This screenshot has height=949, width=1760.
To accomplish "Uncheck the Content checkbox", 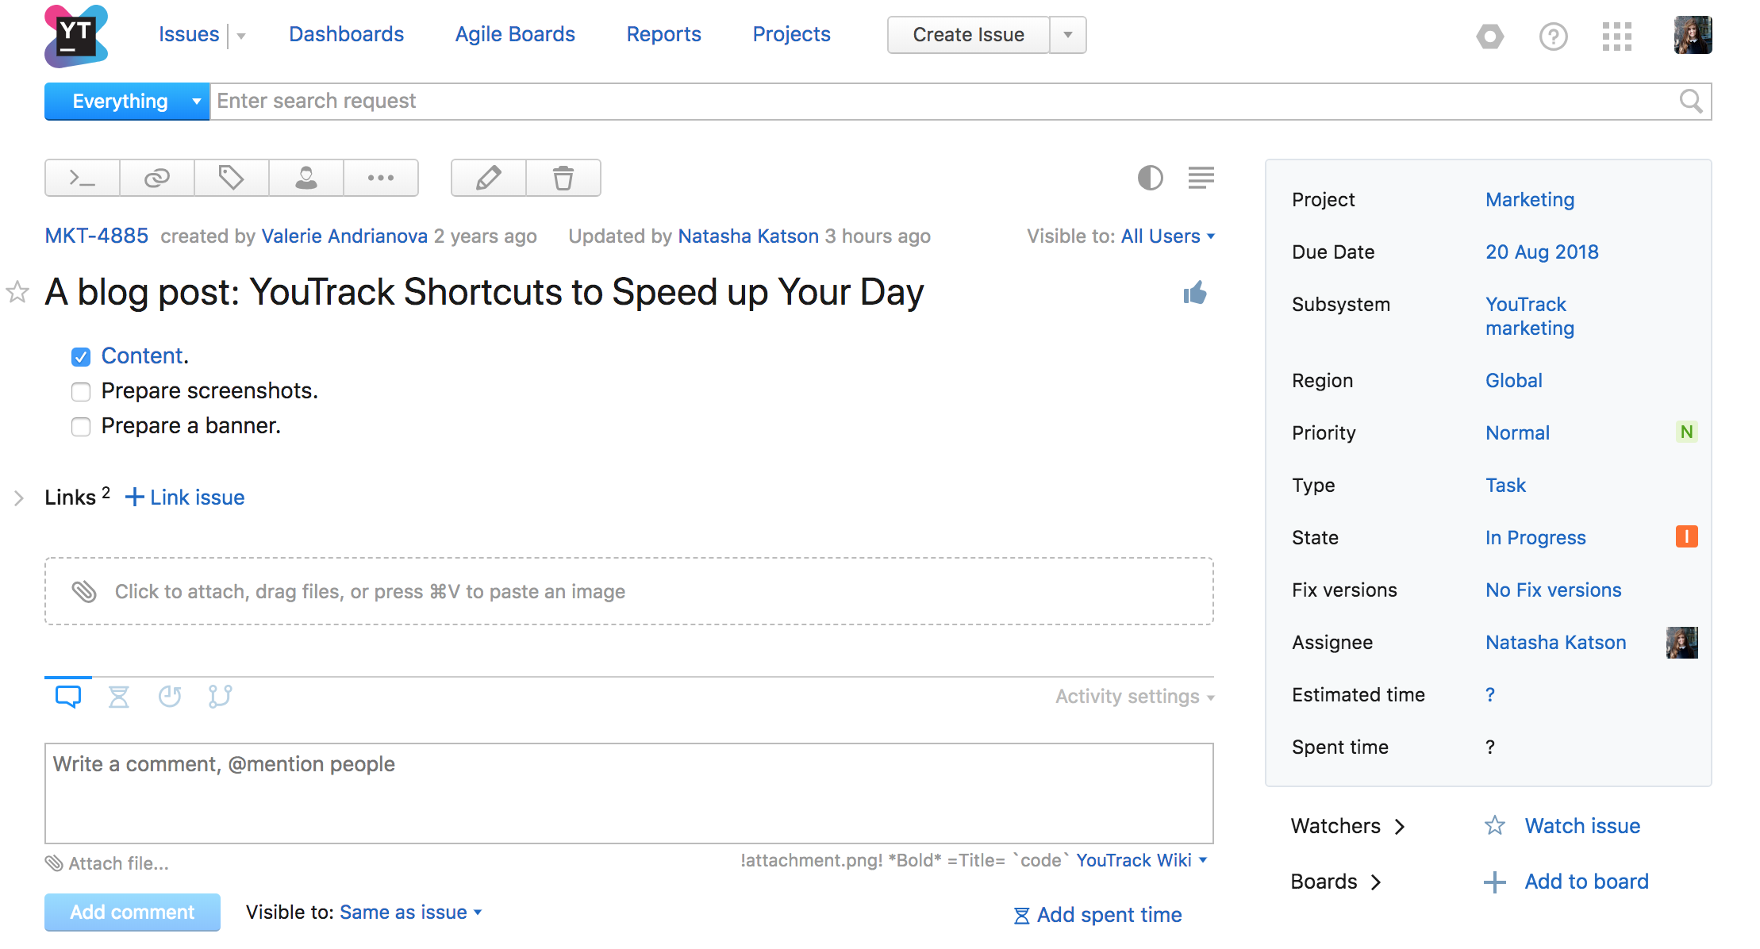I will [81, 357].
